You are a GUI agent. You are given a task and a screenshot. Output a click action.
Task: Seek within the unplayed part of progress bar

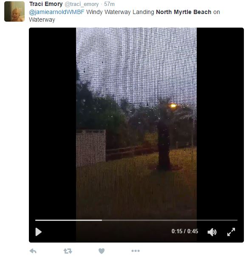coord(170,220)
